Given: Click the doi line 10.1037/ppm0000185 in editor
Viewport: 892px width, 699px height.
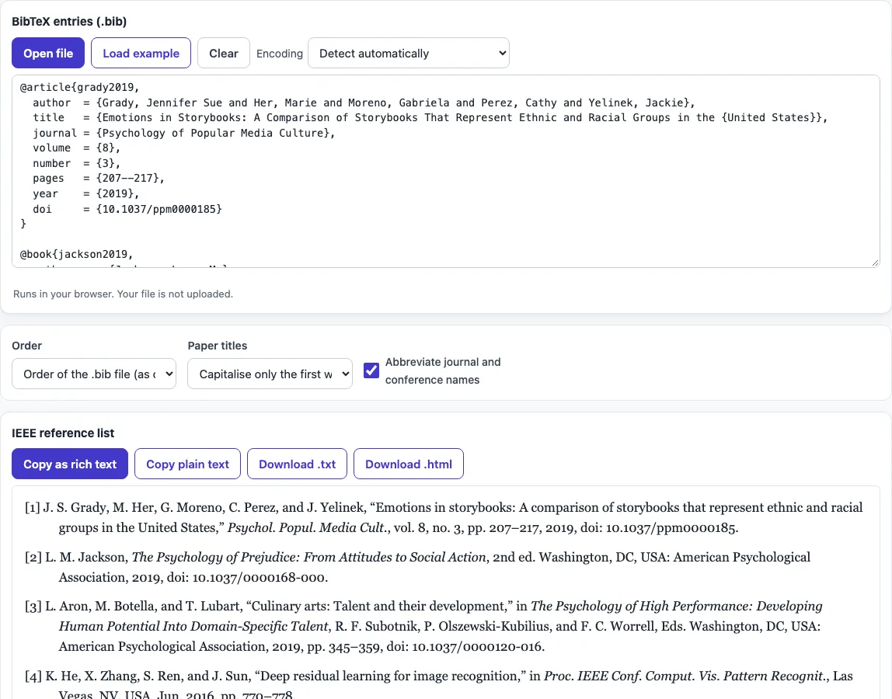Looking at the screenshot, I should (x=127, y=209).
